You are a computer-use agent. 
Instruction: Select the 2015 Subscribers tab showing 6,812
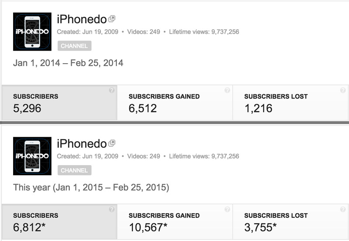[x=59, y=222]
